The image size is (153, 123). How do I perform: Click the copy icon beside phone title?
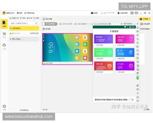(110, 24)
